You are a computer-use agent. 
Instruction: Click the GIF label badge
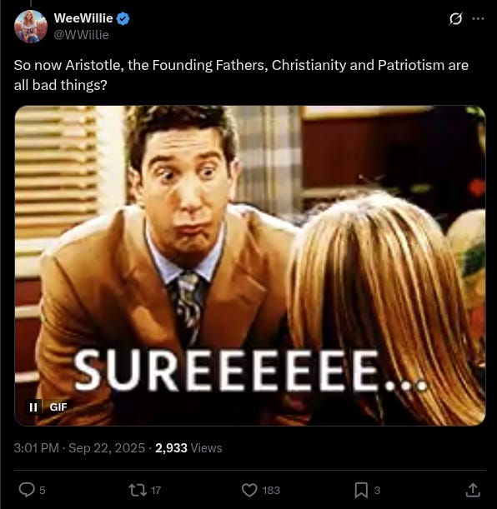58,407
